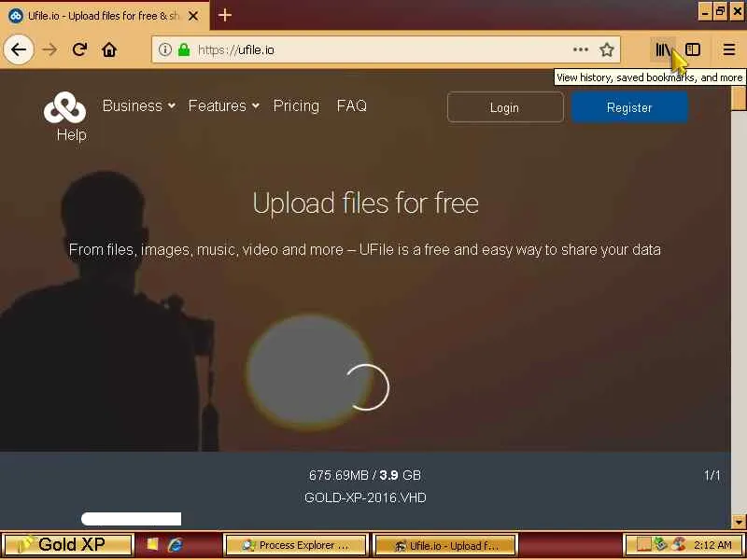
Task: Click the GOLD-XP-2016.VHD file name
Action: (365, 497)
